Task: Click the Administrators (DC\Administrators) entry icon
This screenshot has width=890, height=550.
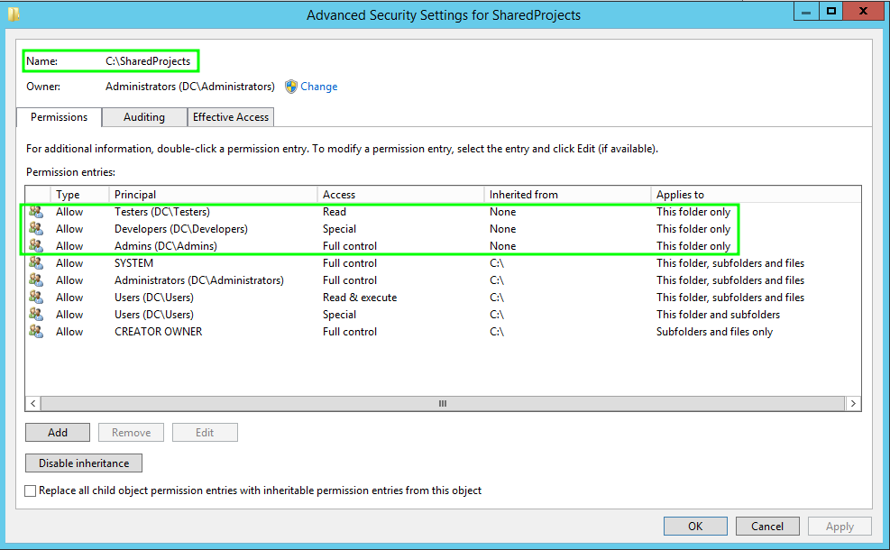Action: pyautogui.click(x=36, y=280)
